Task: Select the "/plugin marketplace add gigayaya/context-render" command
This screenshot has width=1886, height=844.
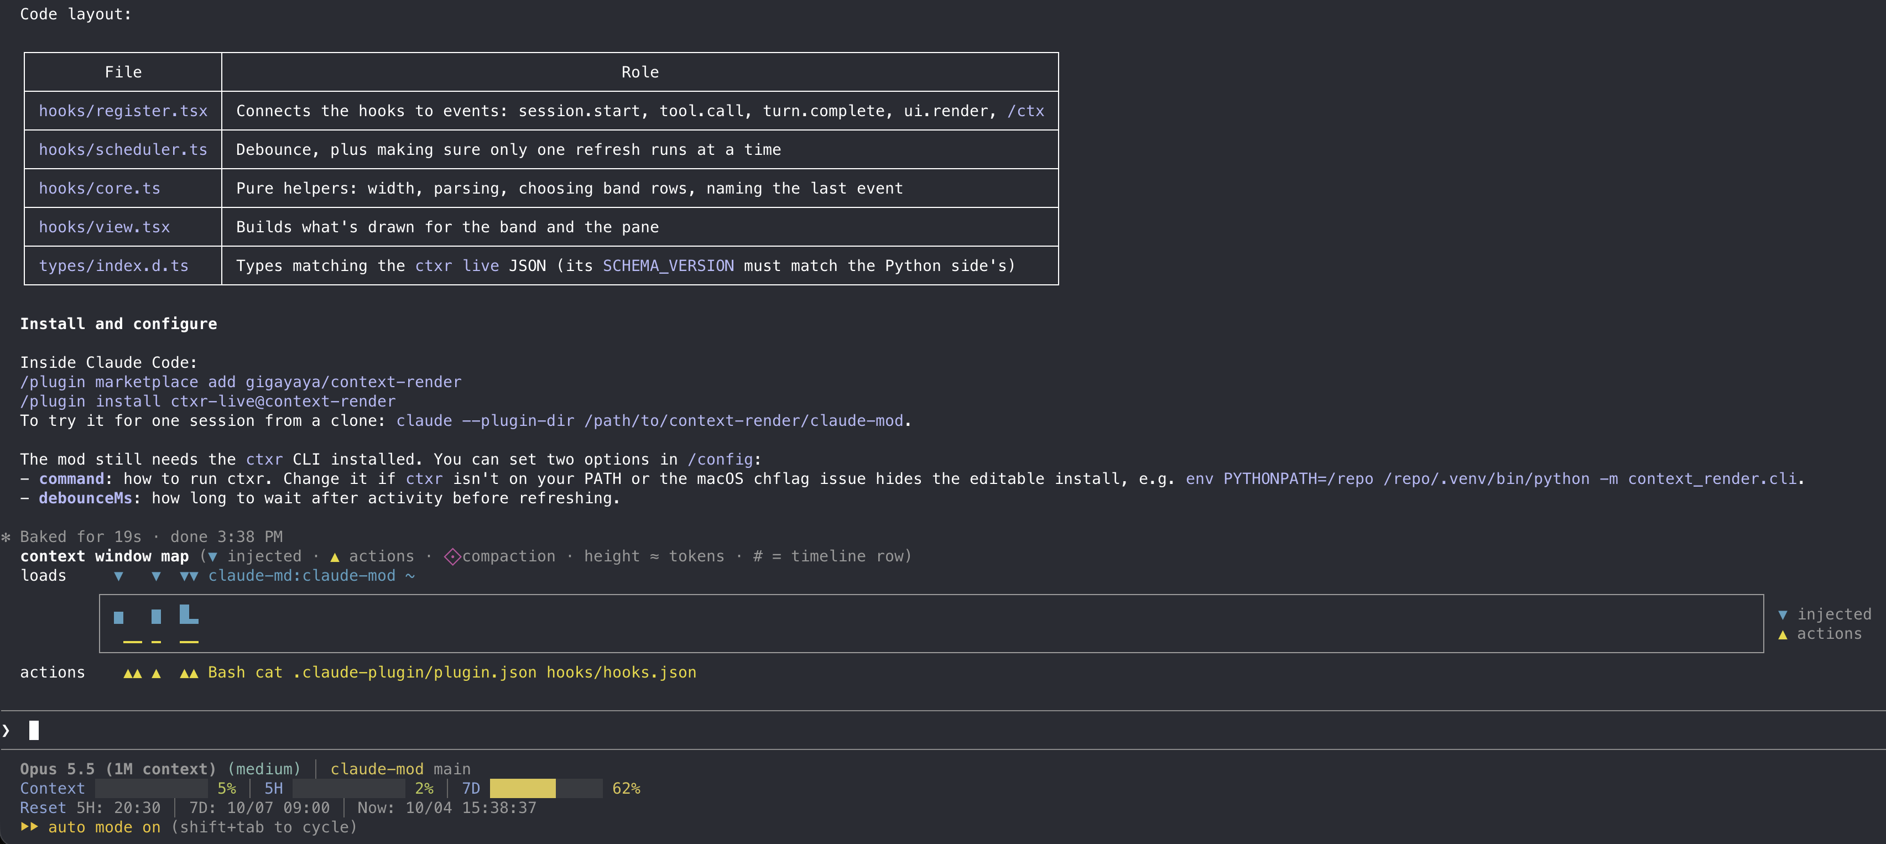Action: click(241, 382)
